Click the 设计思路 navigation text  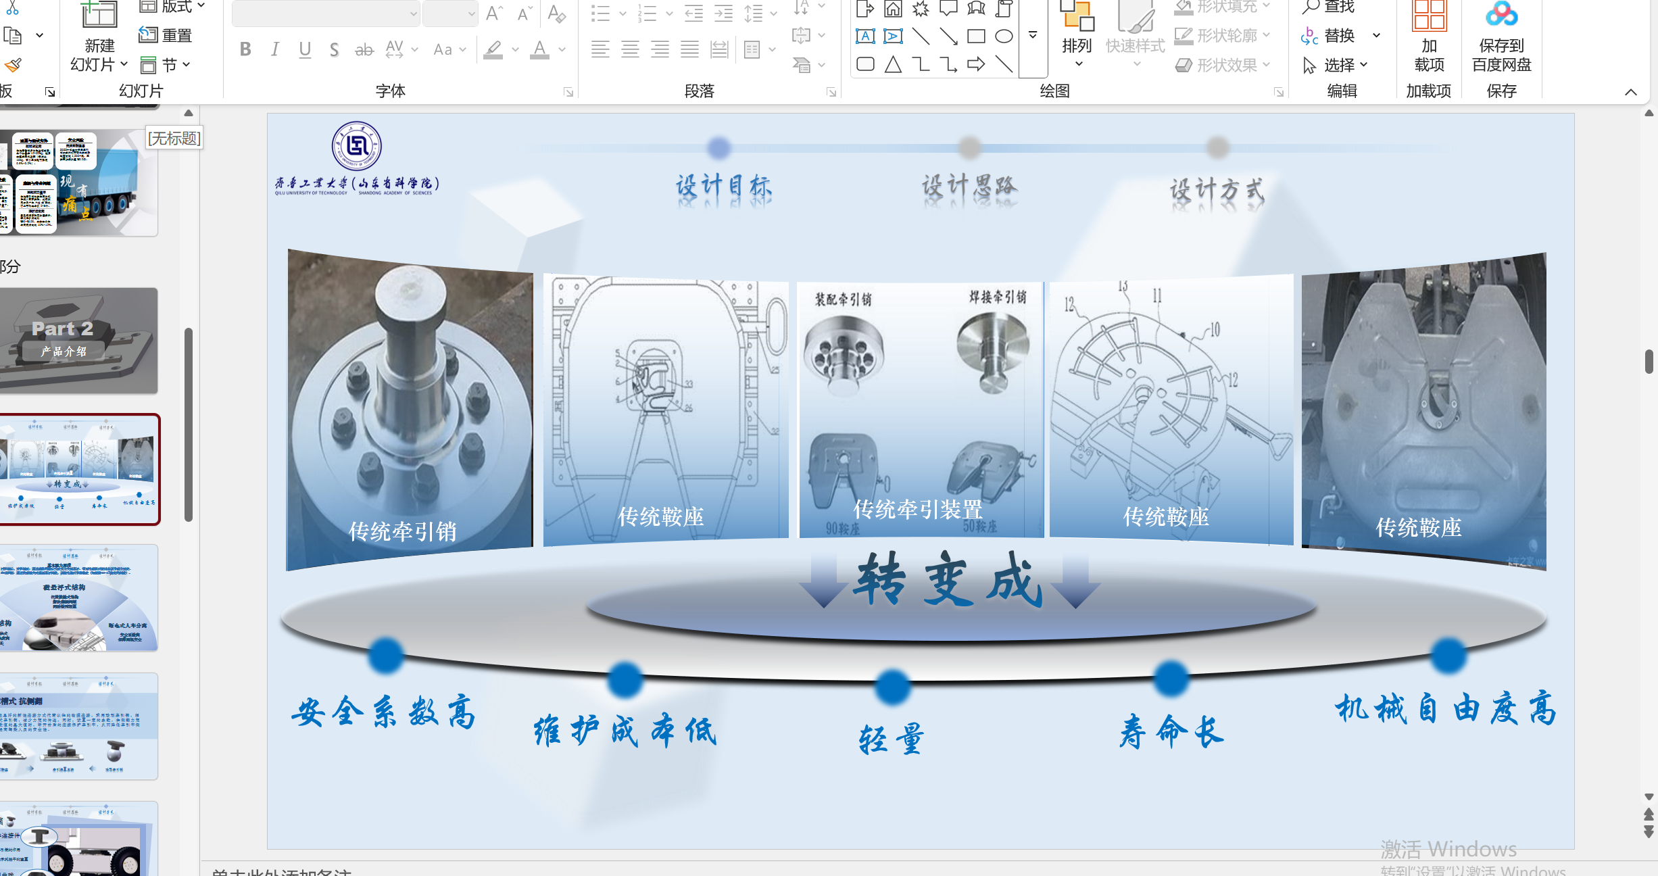click(970, 187)
